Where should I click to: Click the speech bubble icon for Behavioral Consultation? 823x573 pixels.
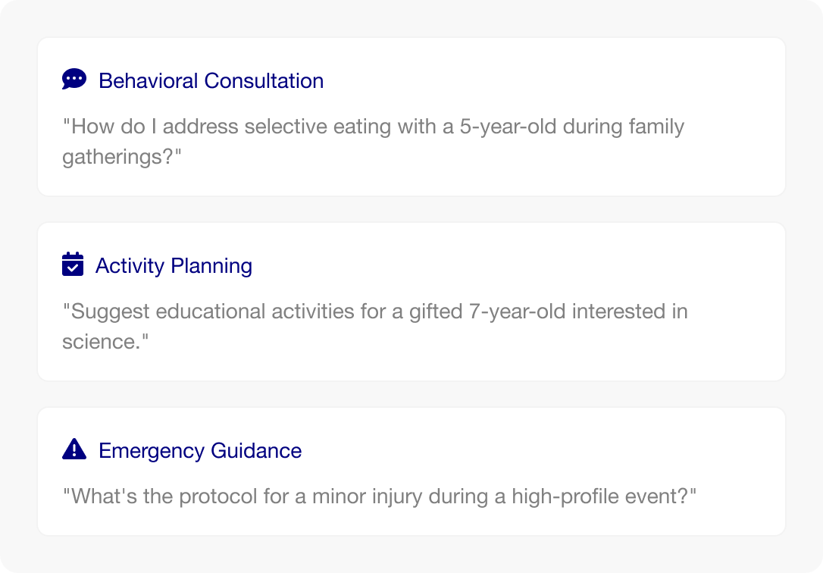[x=74, y=80]
